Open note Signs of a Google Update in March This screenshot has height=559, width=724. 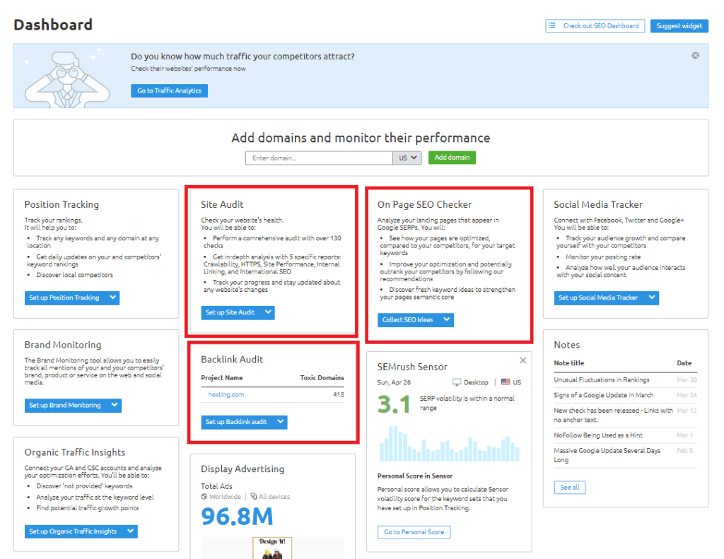point(604,395)
